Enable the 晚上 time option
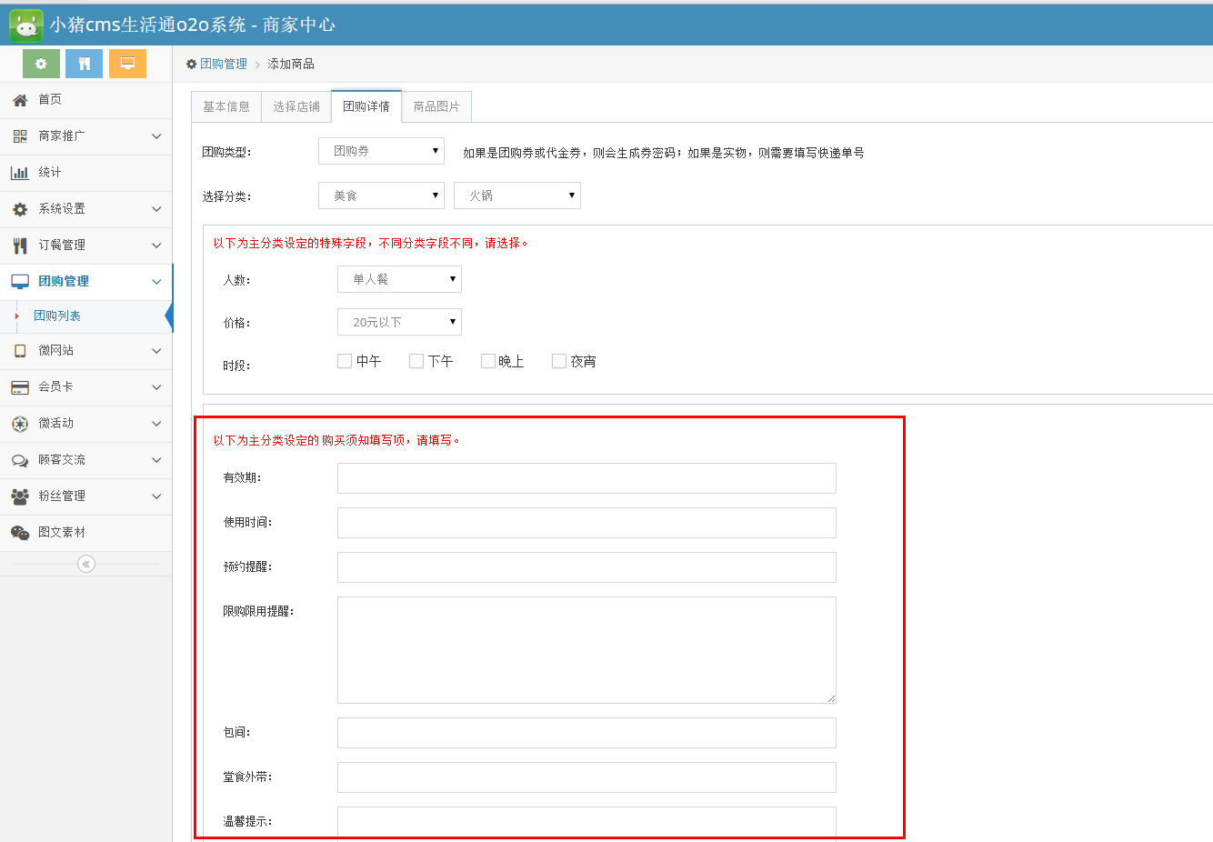The image size is (1213, 842). click(x=487, y=360)
